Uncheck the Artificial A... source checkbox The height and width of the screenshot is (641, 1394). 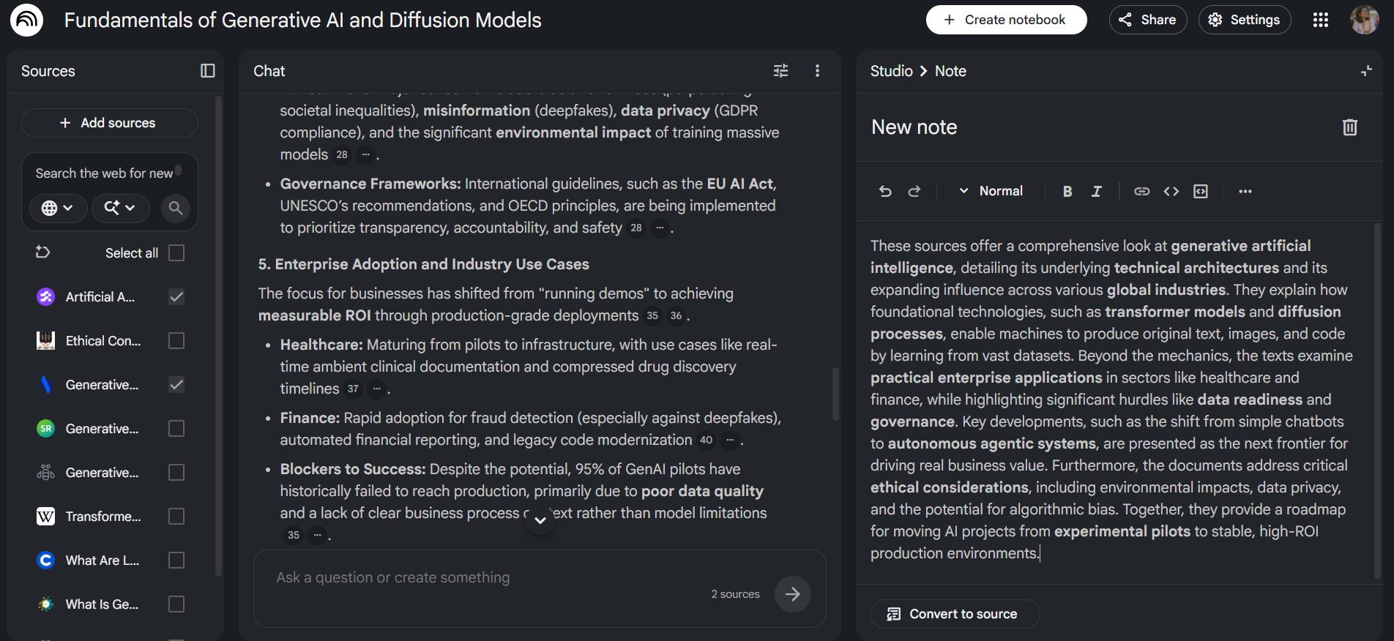[x=176, y=297]
